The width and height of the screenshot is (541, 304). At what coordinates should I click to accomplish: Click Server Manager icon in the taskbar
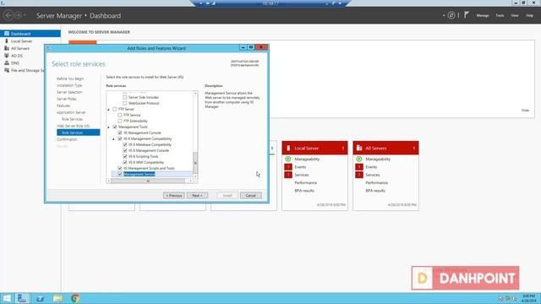(x=22, y=298)
